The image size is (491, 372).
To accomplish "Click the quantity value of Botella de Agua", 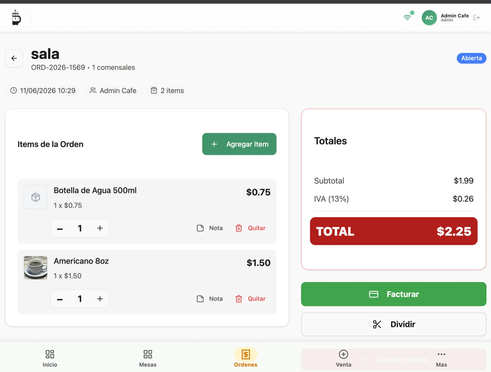I will tap(80, 228).
